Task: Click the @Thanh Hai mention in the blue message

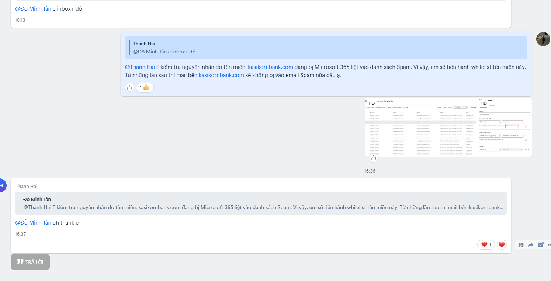Action: 140,67
